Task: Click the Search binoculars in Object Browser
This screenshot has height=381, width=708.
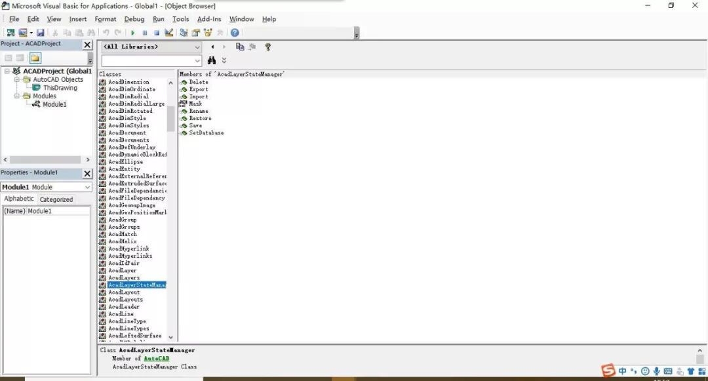Action: 211,60
